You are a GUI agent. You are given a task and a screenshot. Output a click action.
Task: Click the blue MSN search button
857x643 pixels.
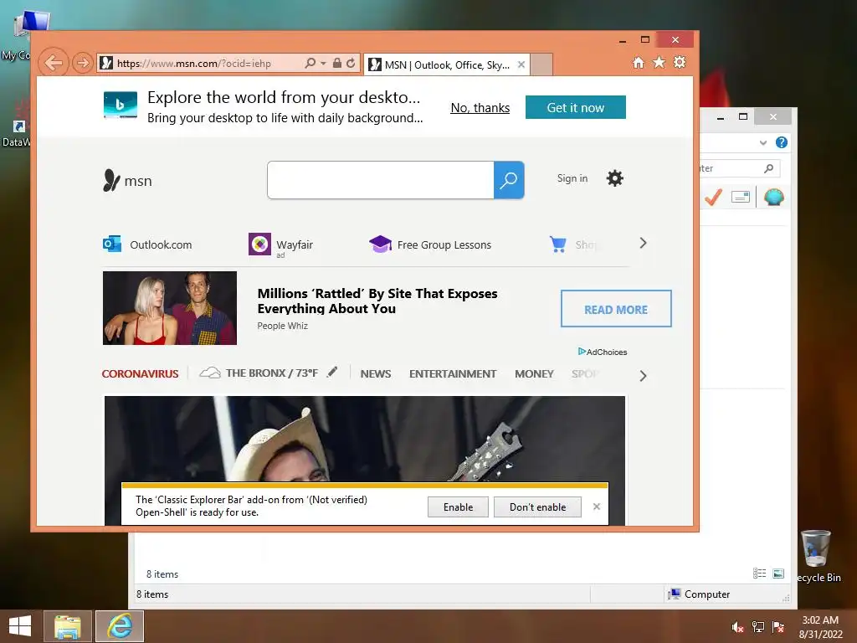[x=509, y=180]
